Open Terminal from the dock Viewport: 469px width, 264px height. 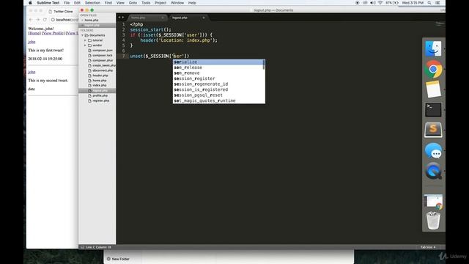point(433,109)
